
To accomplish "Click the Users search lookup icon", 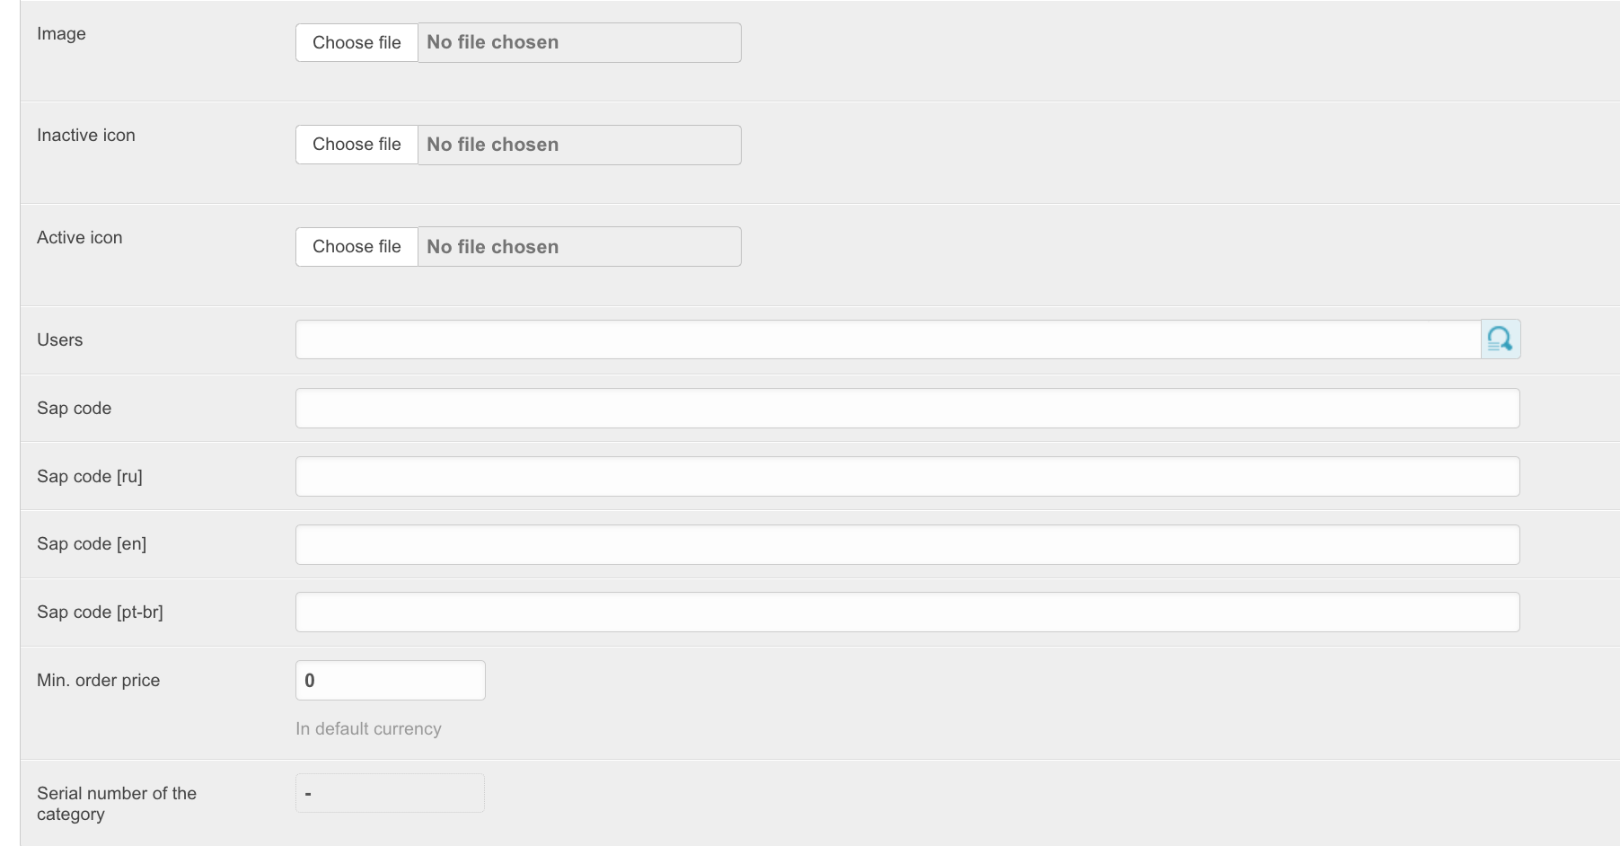I will pyautogui.click(x=1500, y=339).
